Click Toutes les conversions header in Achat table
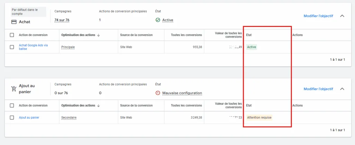Image resolution: width=355 pixels, height=145 pixels. (186, 35)
